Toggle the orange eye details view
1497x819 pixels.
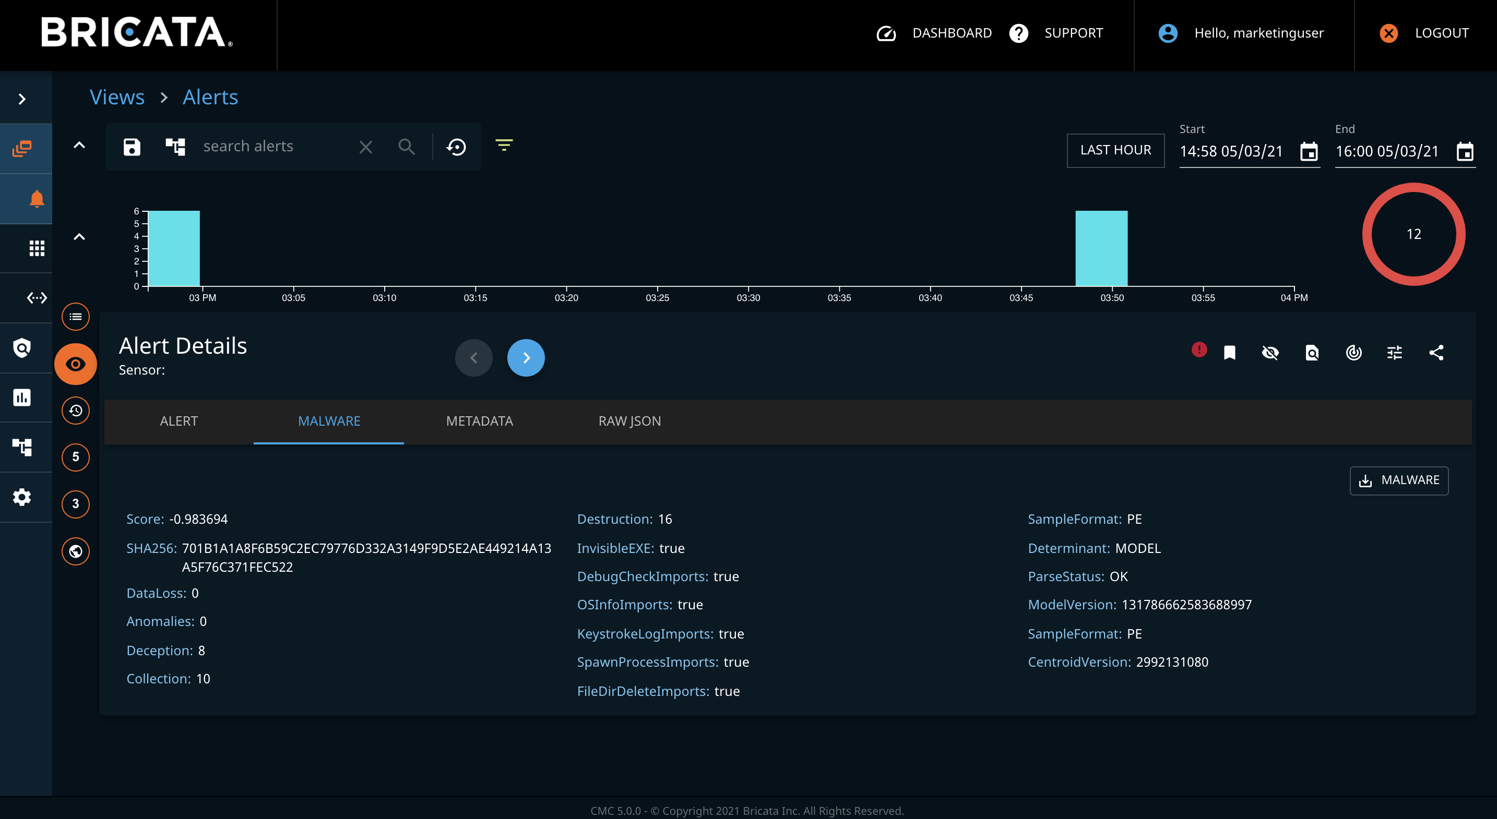click(76, 364)
